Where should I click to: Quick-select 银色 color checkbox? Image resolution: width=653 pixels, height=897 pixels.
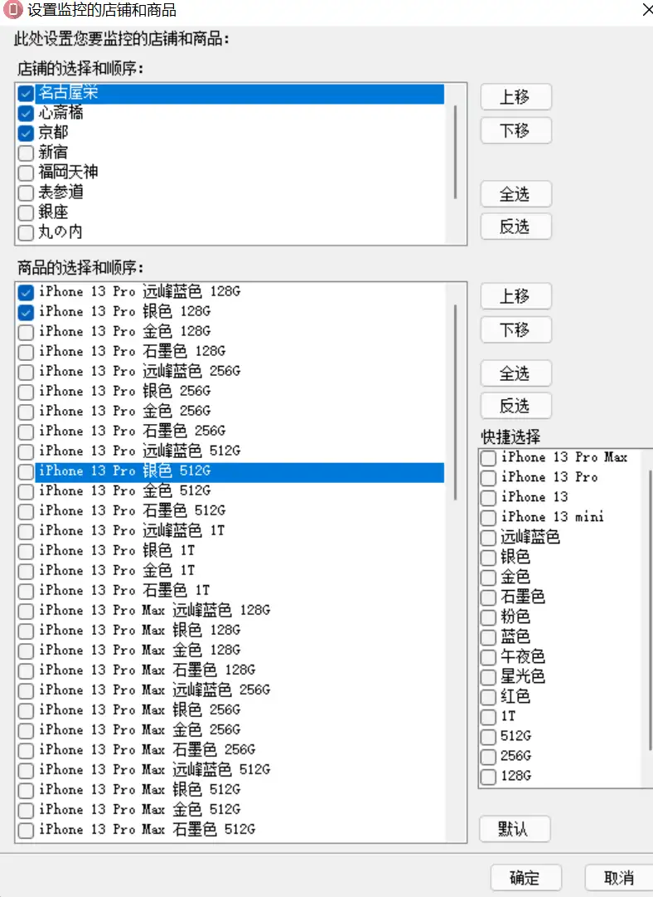point(488,558)
